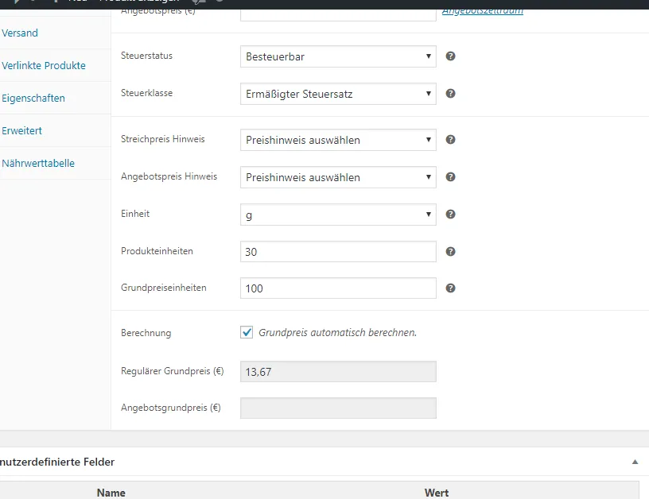Open Steuerklasse Ermäßigter Steuersatz dropdown
The image size is (649, 499).
(x=338, y=94)
